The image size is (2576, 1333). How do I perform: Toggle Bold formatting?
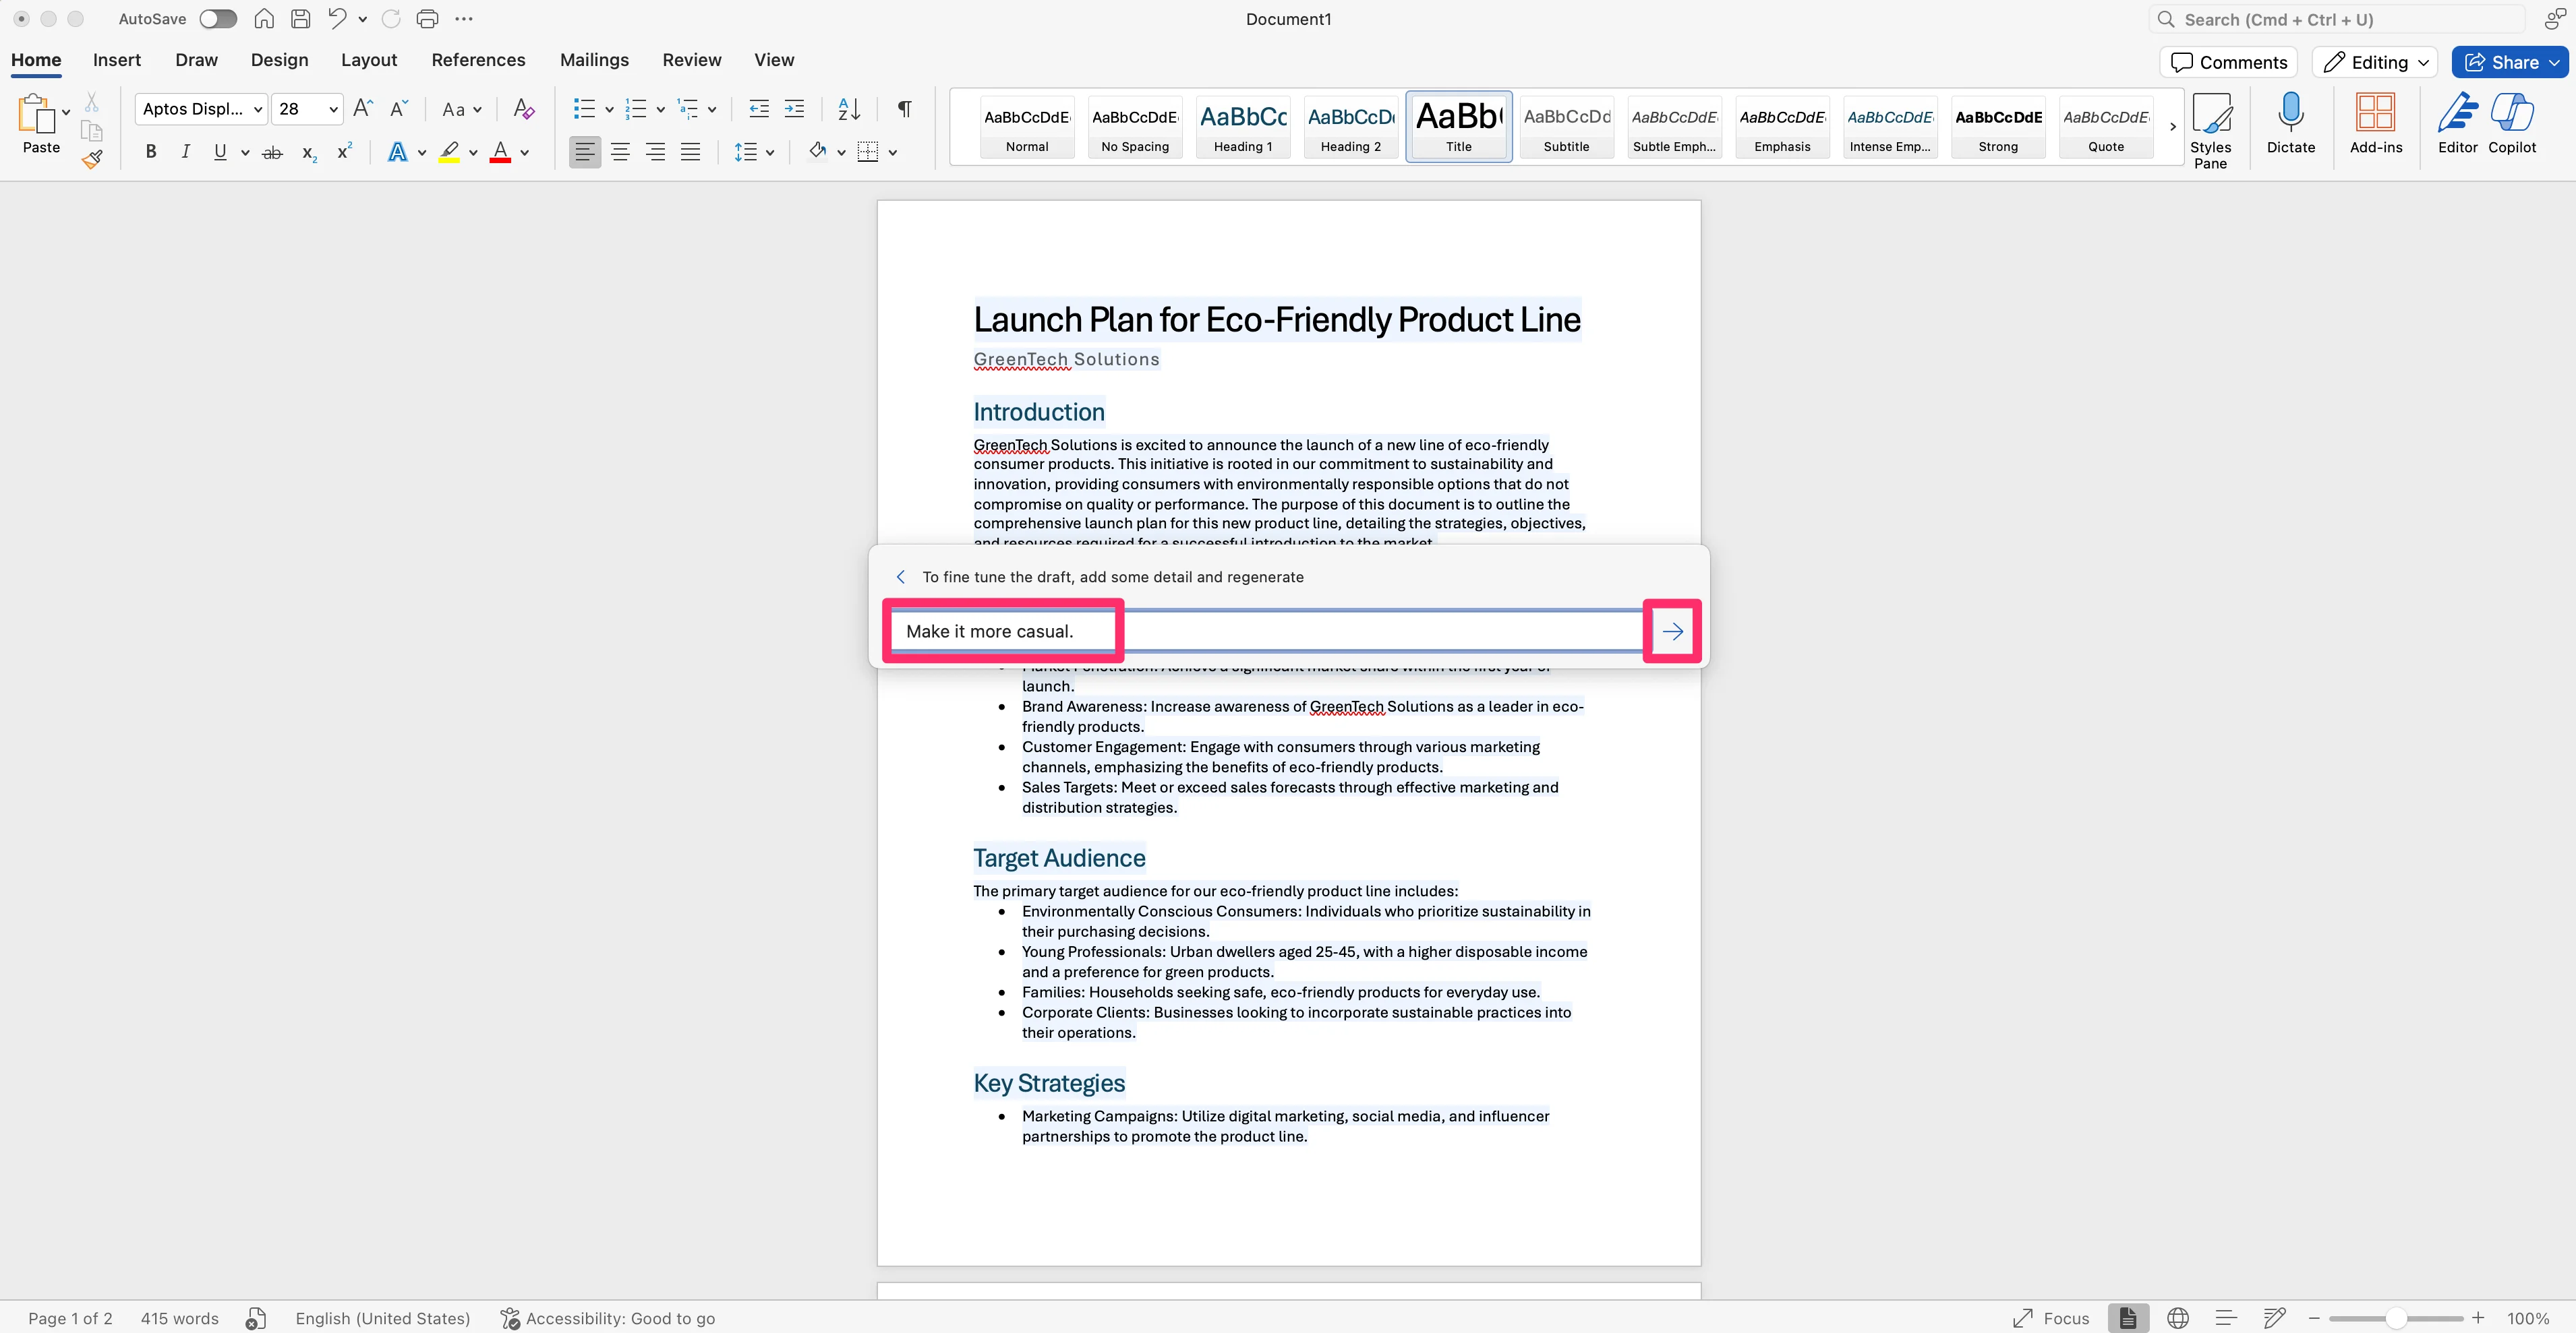pos(151,152)
